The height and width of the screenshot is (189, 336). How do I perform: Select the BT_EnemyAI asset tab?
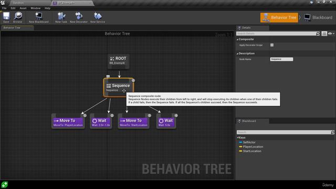pos(72,3)
